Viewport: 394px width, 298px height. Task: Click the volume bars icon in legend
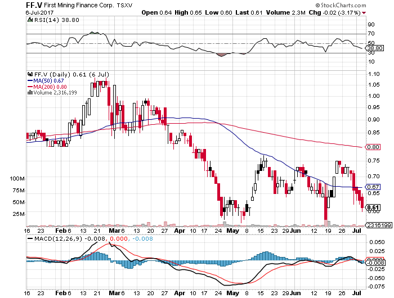pos(30,92)
